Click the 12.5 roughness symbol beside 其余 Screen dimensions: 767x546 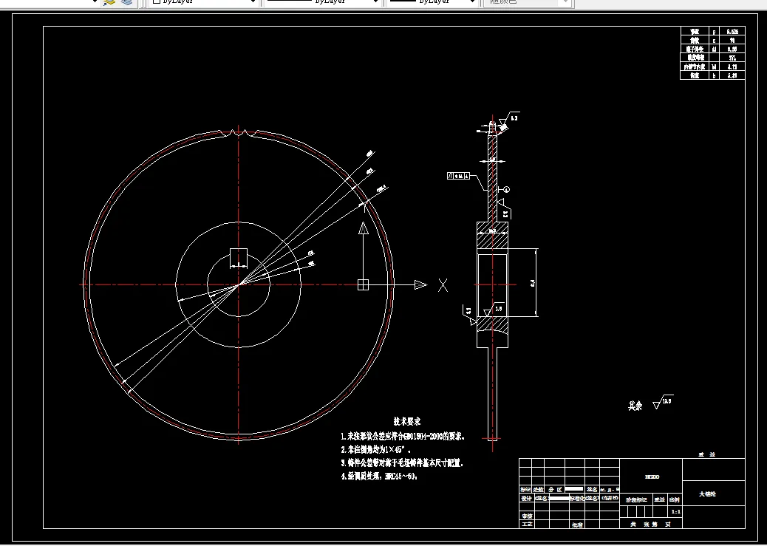664,402
